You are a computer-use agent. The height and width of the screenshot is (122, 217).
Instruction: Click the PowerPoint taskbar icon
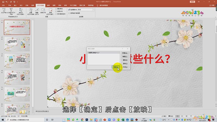pos(105,120)
